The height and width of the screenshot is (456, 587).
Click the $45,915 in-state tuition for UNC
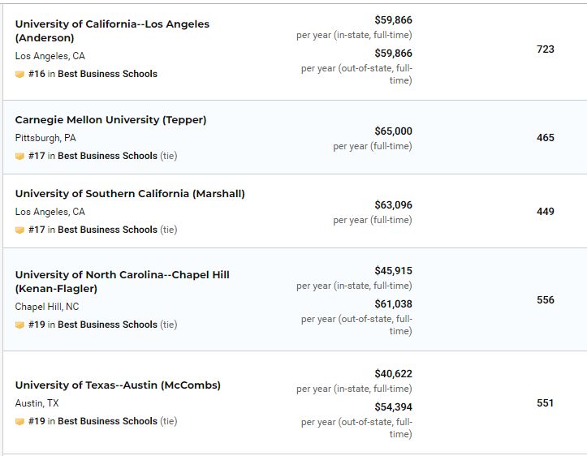[393, 271]
